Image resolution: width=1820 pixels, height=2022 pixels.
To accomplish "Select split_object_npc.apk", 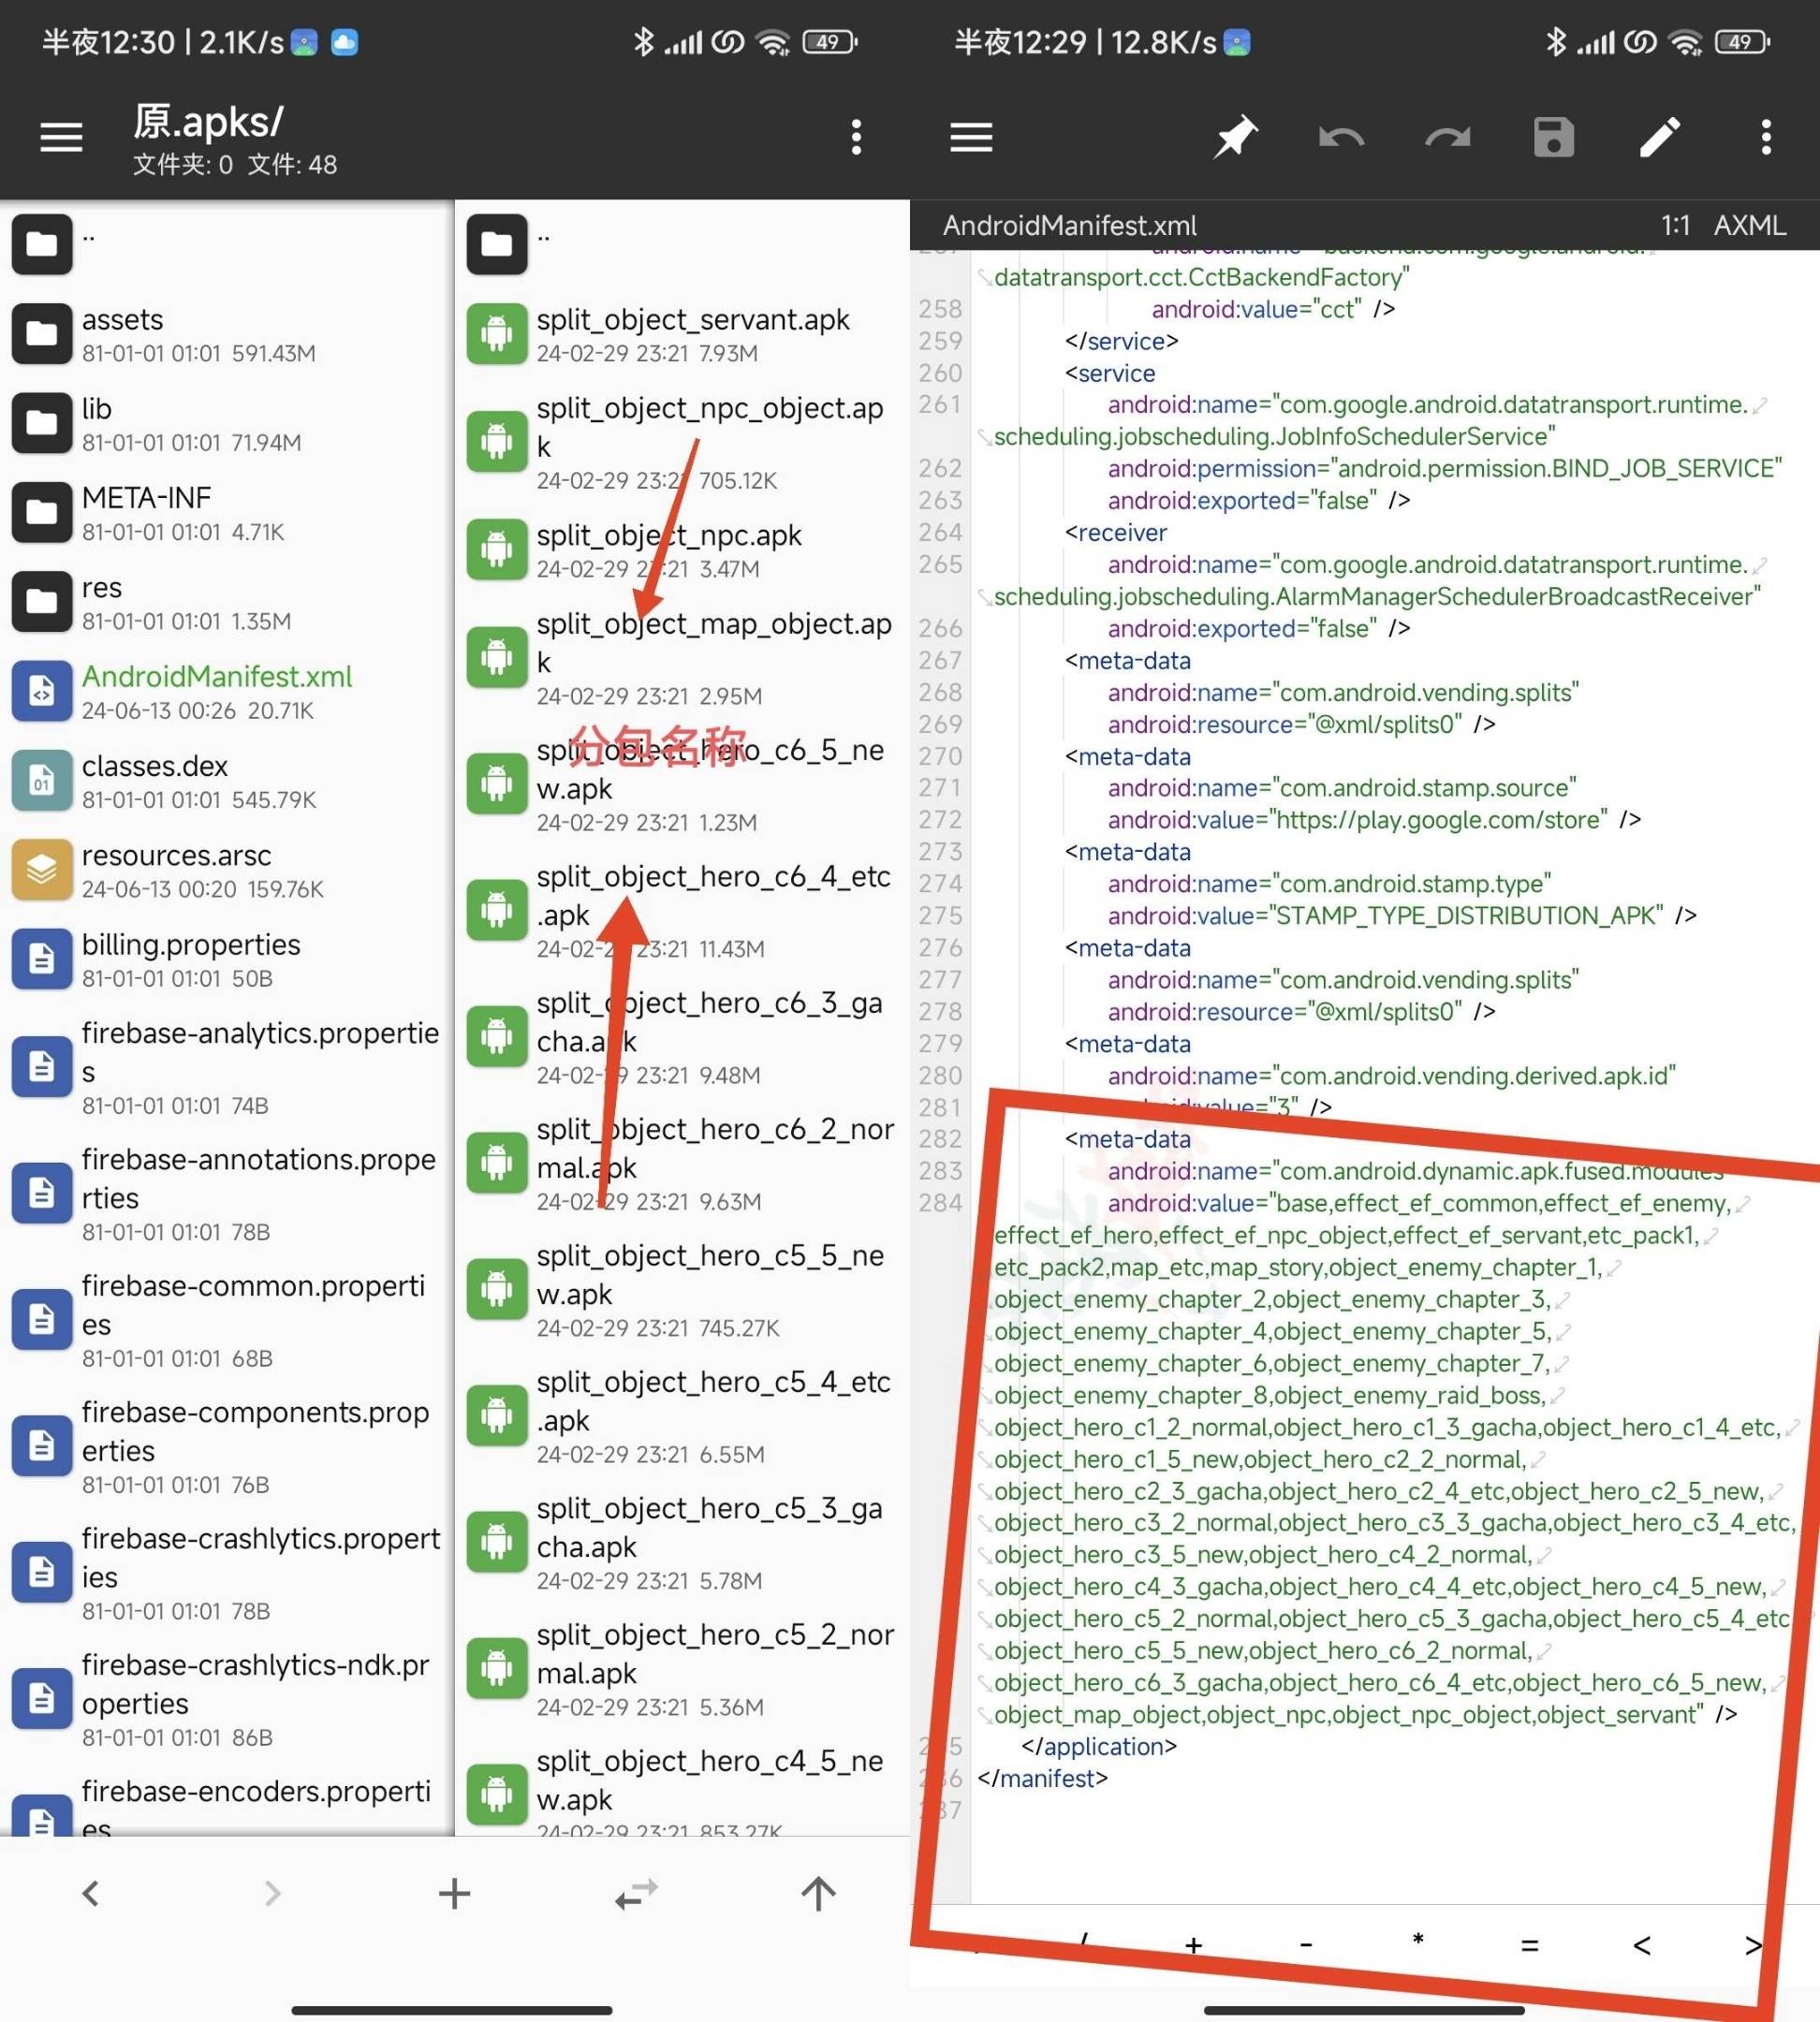I will pyautogui.click(x=683, y=550).
